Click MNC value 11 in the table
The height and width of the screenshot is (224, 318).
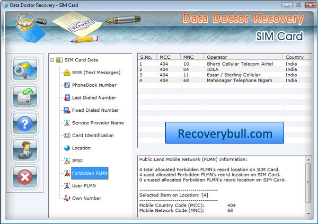(186, 75)
